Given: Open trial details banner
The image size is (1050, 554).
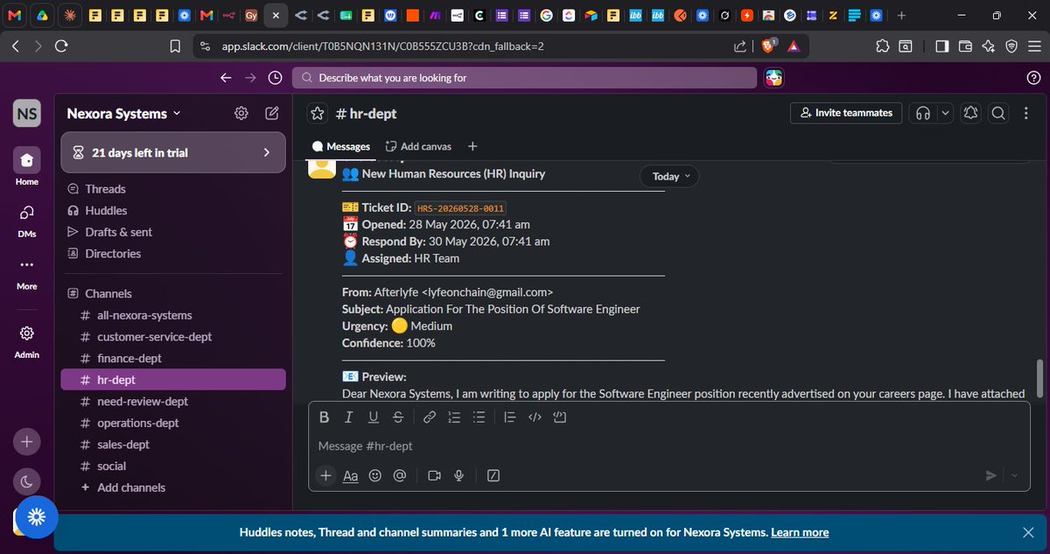Looking at the screenshot, I should [x=173, y=152].
